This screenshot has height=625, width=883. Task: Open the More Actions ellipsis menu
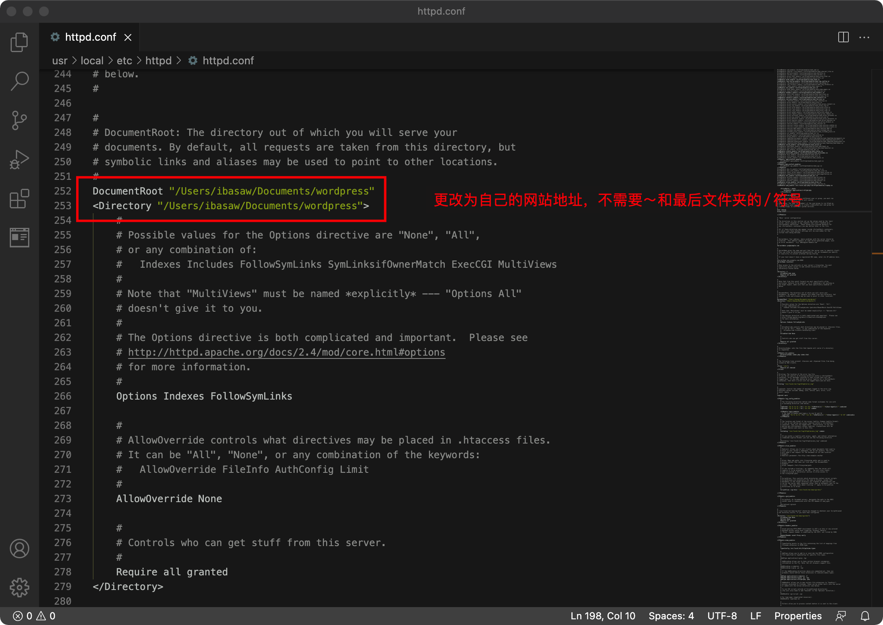coord(864,37)
